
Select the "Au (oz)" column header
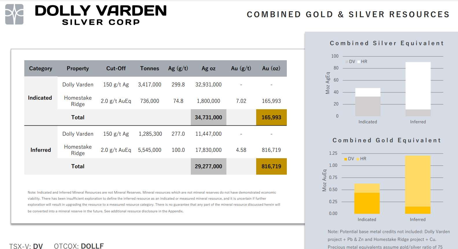coord(271,68)
